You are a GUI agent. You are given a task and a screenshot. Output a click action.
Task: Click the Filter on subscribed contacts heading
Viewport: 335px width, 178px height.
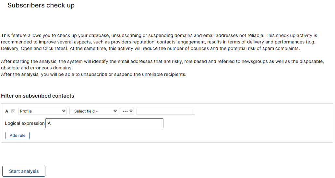coord(38,96)
